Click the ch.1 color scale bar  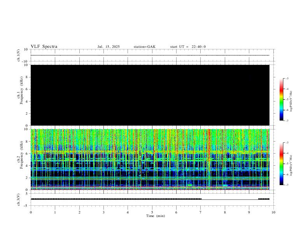tap(281, 100)
